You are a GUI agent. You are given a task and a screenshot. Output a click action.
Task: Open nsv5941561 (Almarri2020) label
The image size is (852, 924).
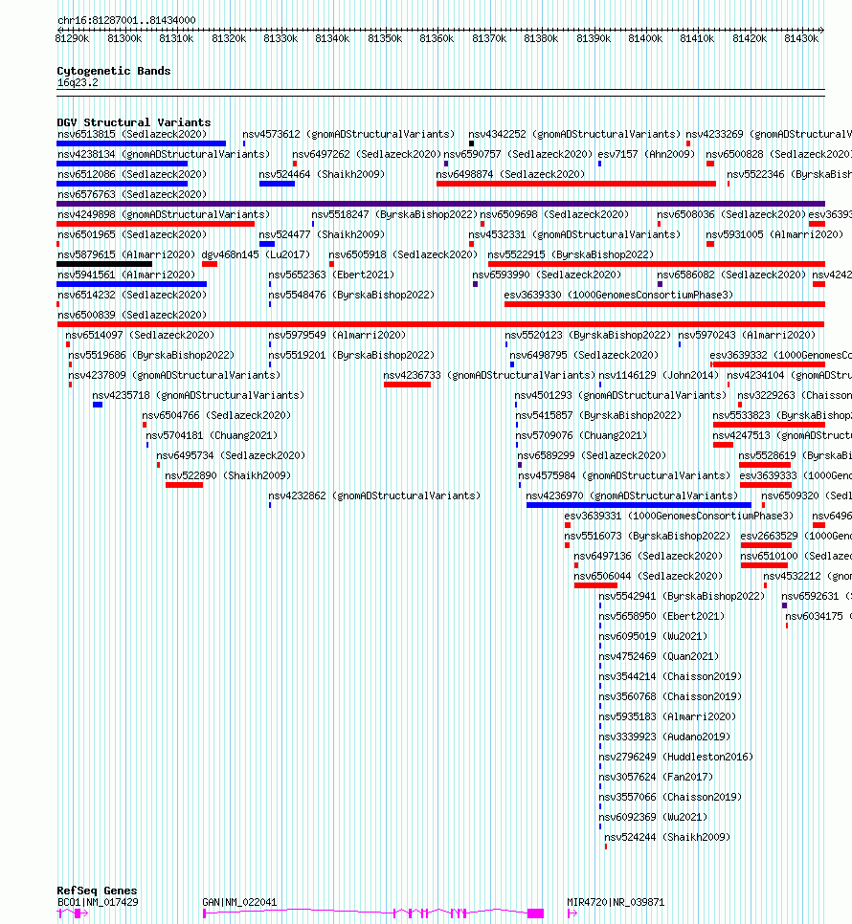click(126, 275)
